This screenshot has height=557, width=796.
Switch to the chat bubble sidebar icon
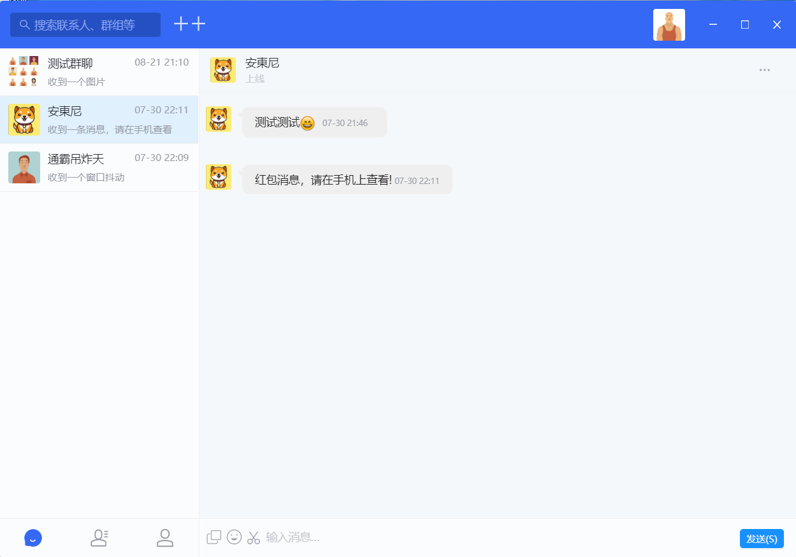click(x=33, y=538)
